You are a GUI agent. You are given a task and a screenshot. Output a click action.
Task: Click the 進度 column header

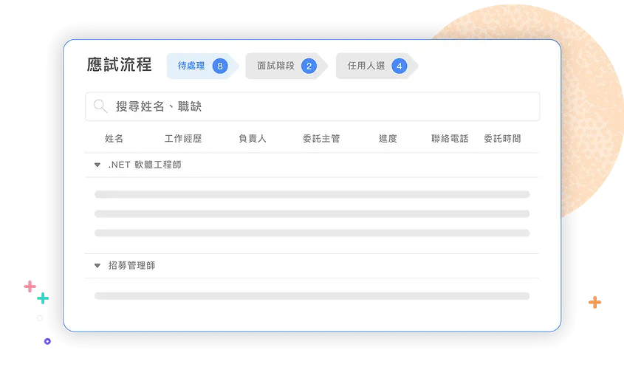pos(388,138)
